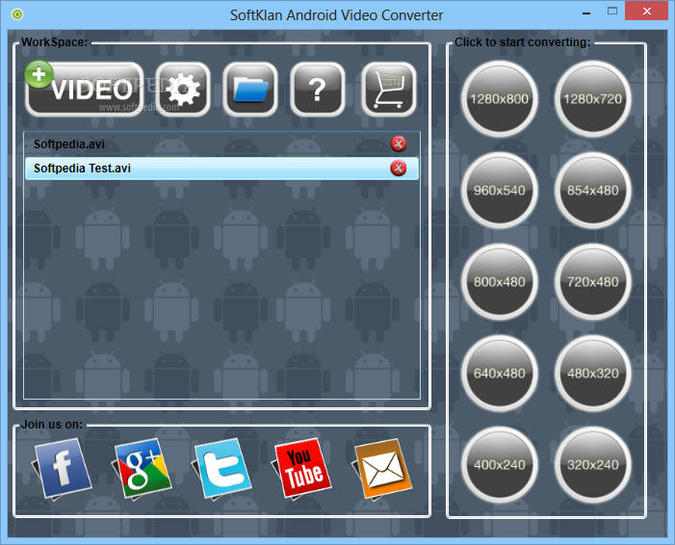
Task: Open the YouTube channel icon
Action: 301,469
